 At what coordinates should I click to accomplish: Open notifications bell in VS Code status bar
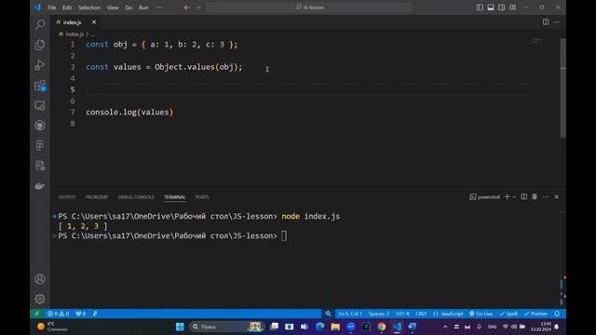pyautogui.click(x=557, y=314)
